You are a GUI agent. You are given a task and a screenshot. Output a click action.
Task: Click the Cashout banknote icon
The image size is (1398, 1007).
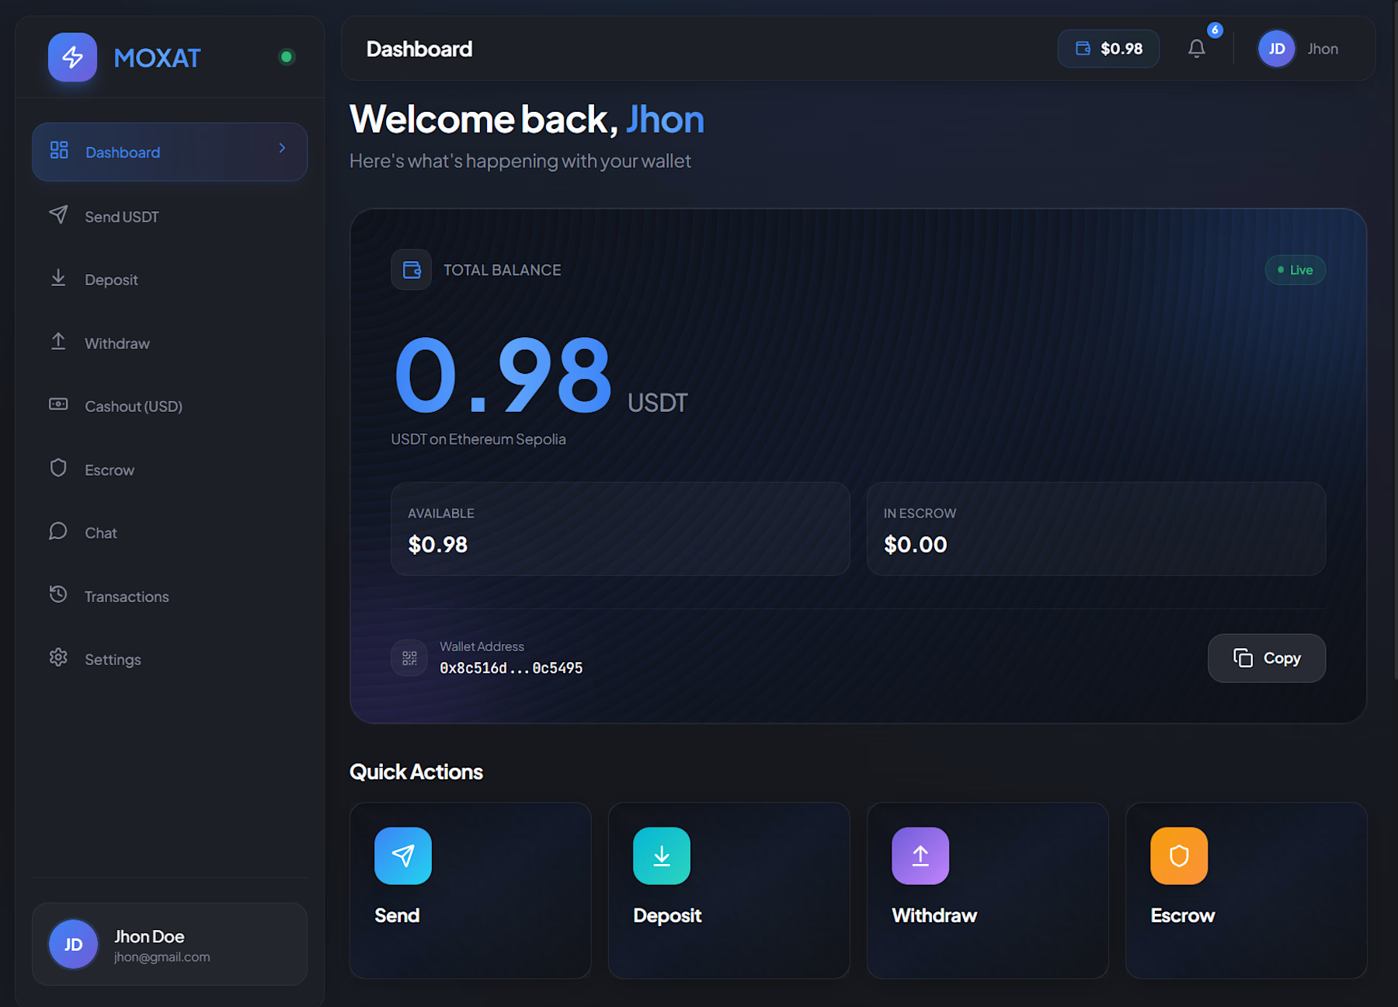coord(58,404)
